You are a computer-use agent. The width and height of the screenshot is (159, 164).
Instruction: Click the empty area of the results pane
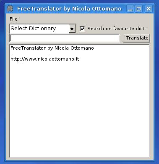click(80, 109)
